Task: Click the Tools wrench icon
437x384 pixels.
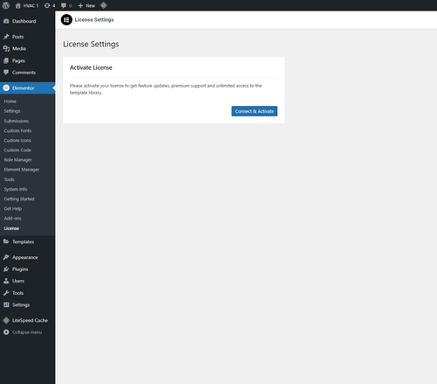Action: (x=6, y=293)
